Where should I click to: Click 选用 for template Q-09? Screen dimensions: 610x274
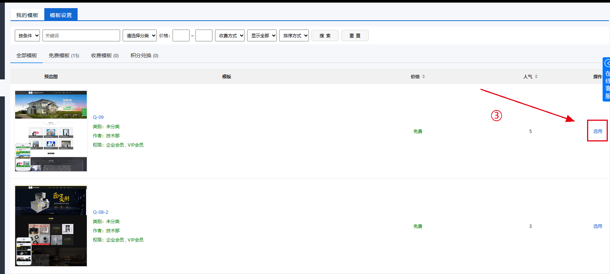pyautogui.click(x=597, y=131)
